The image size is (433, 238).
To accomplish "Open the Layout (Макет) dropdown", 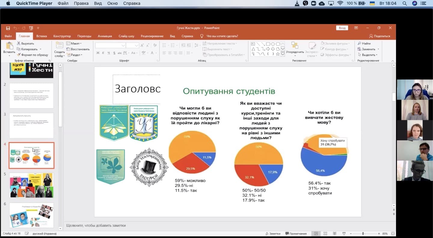I will coord(74,44).
